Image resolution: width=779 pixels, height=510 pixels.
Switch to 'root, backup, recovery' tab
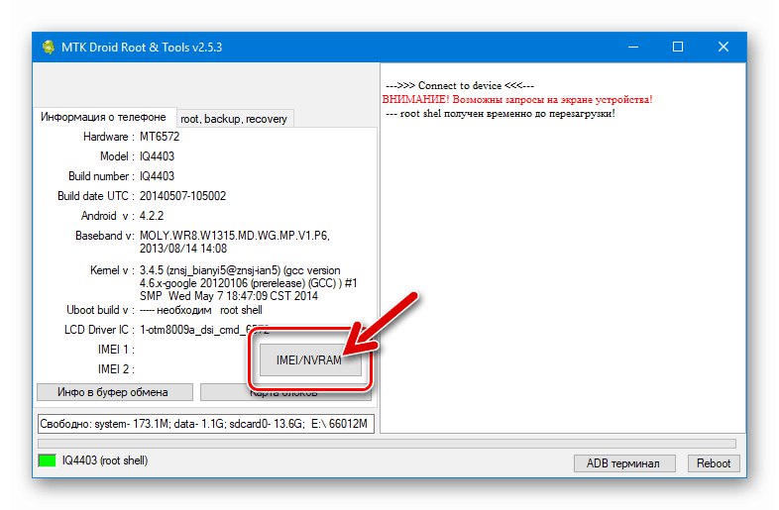click(x=234, y=119)
